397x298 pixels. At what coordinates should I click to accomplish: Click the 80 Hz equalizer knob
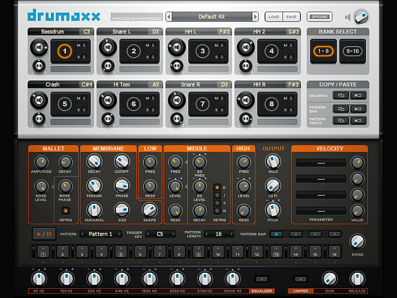39,278
